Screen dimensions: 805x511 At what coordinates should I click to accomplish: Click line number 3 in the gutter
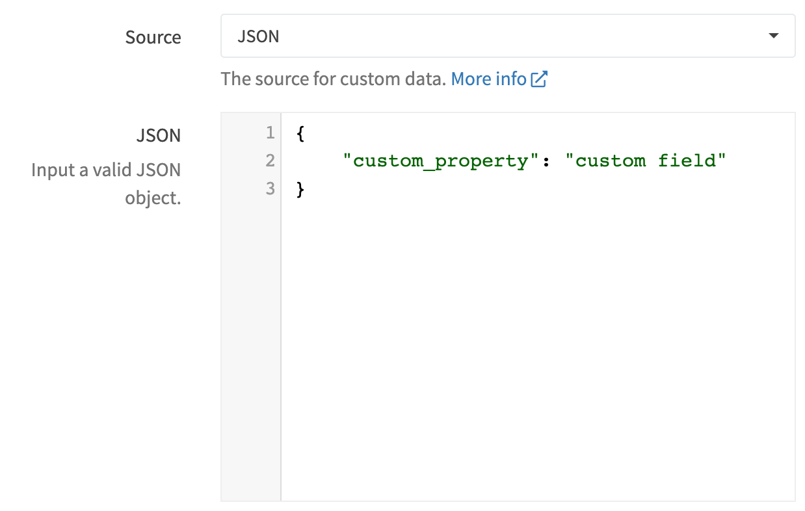pyautogui.click(x=270, y=189)
